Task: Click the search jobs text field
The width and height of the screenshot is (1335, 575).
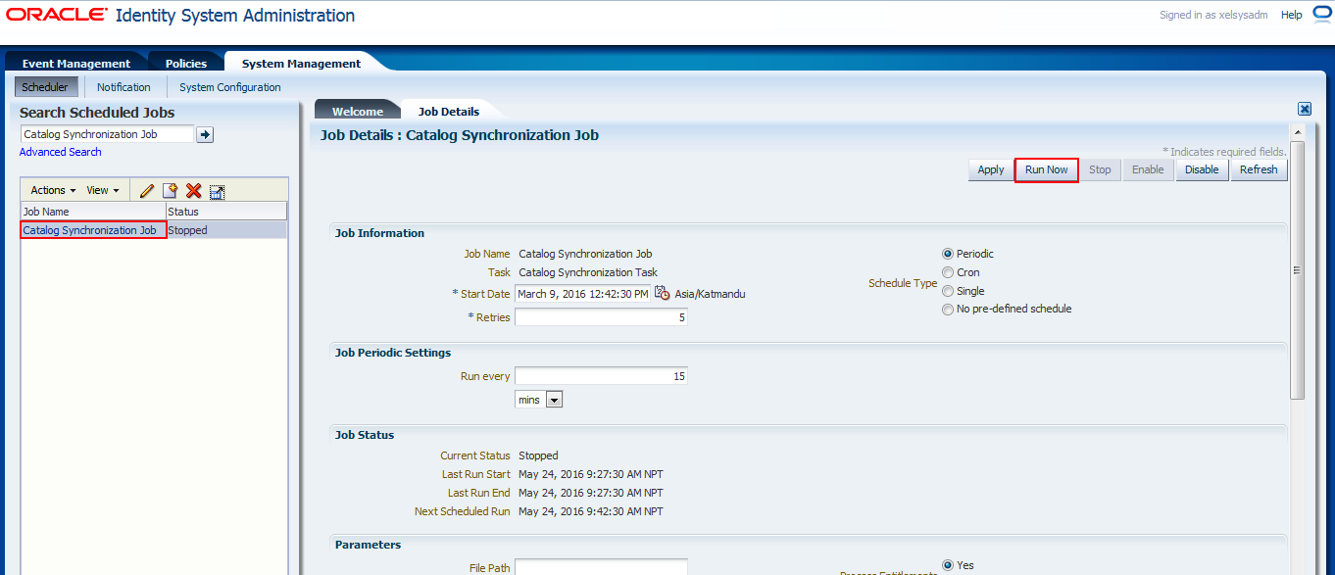Action: [x=107, y=134]
